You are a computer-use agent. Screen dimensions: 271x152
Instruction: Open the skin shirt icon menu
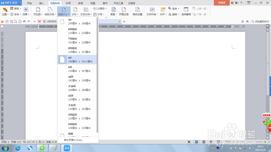tap(237, 3)
